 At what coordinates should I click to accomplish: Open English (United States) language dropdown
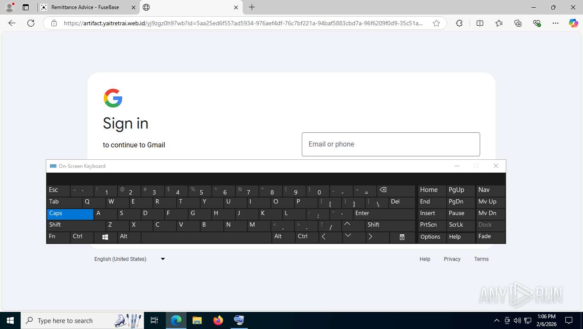(x=129, y=259)
